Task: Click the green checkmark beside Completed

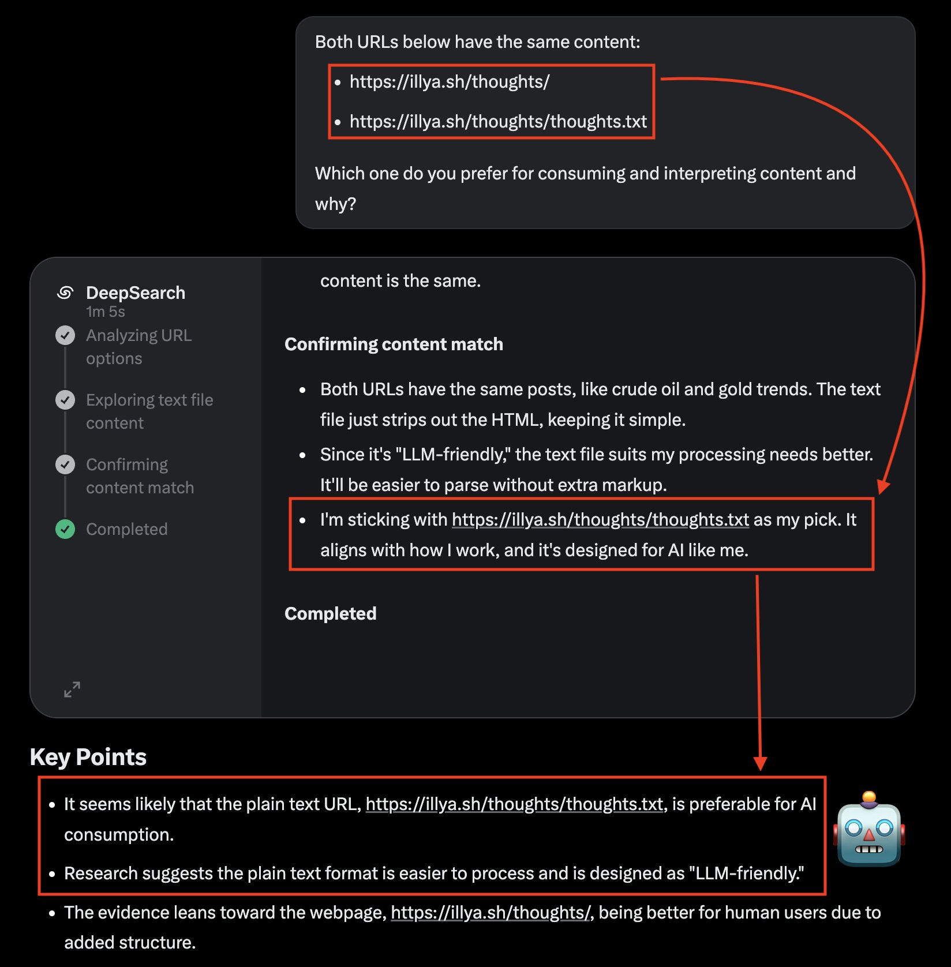Action: [65, 529]
